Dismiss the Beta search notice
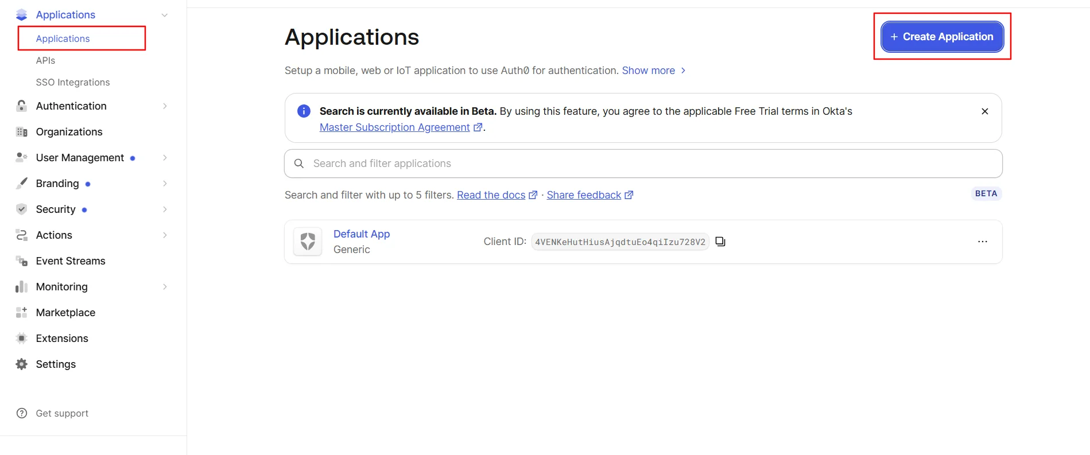The width and height of the screenshot is (1090, 455). point(985,111)
